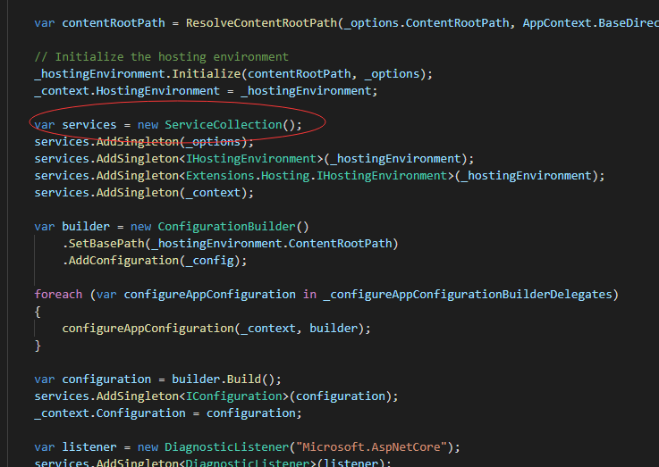659x467 pixels.
Task: Click the 'Initialize the hosting environment' comment
Action: [161, 56]
